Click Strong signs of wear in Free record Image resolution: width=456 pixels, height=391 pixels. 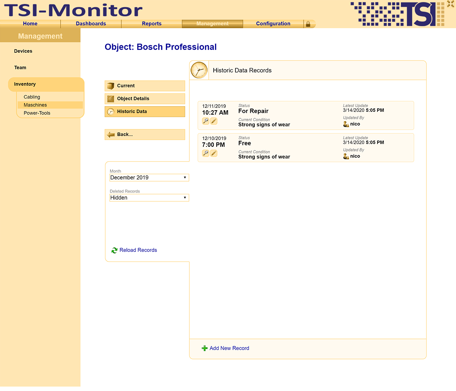tap(264, 157)
